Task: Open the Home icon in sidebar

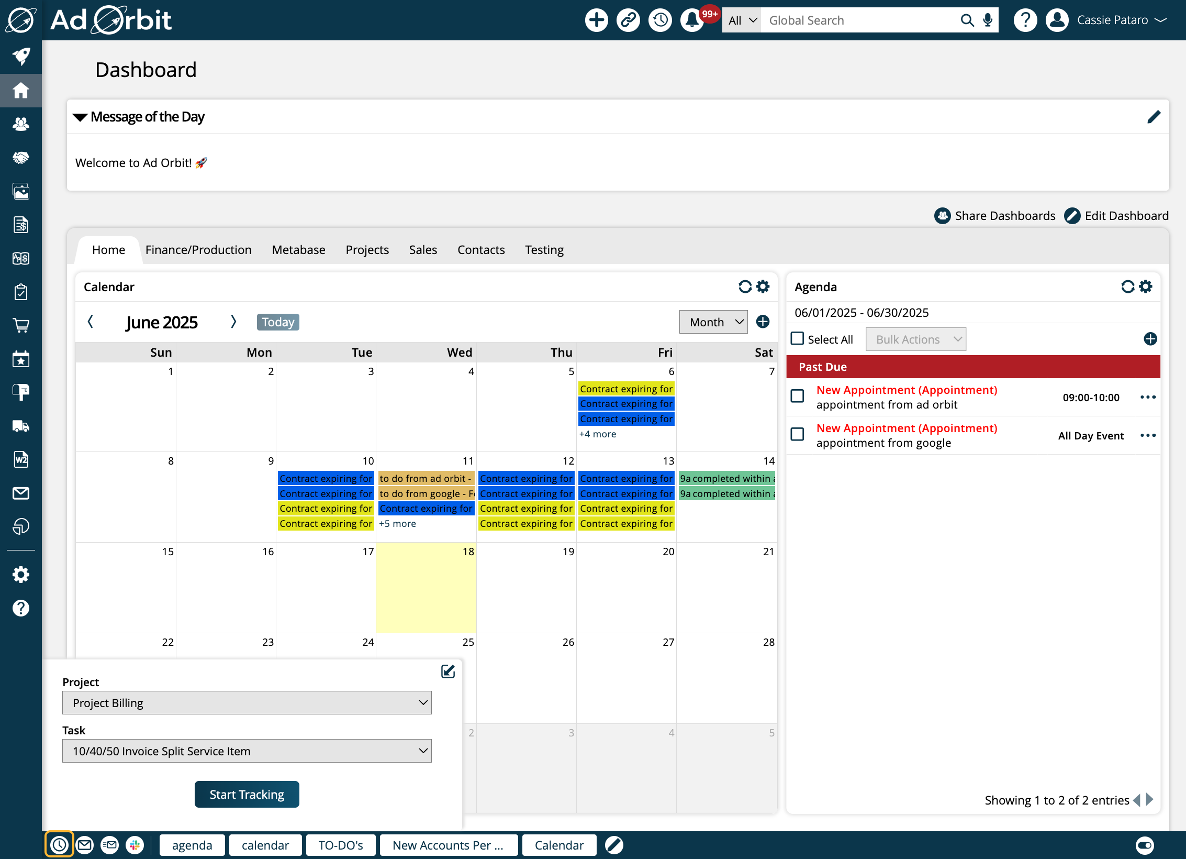Action: [21, 91]
